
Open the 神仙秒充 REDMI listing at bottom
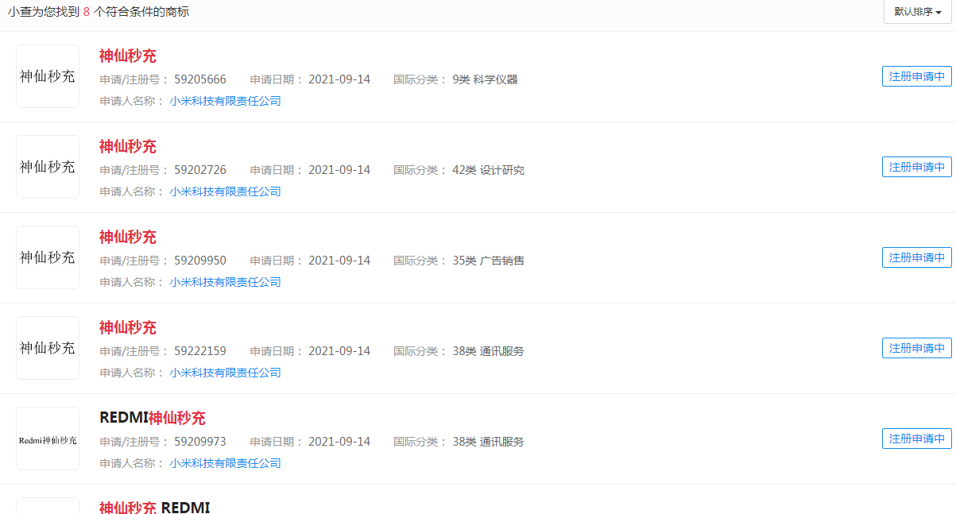154,508
